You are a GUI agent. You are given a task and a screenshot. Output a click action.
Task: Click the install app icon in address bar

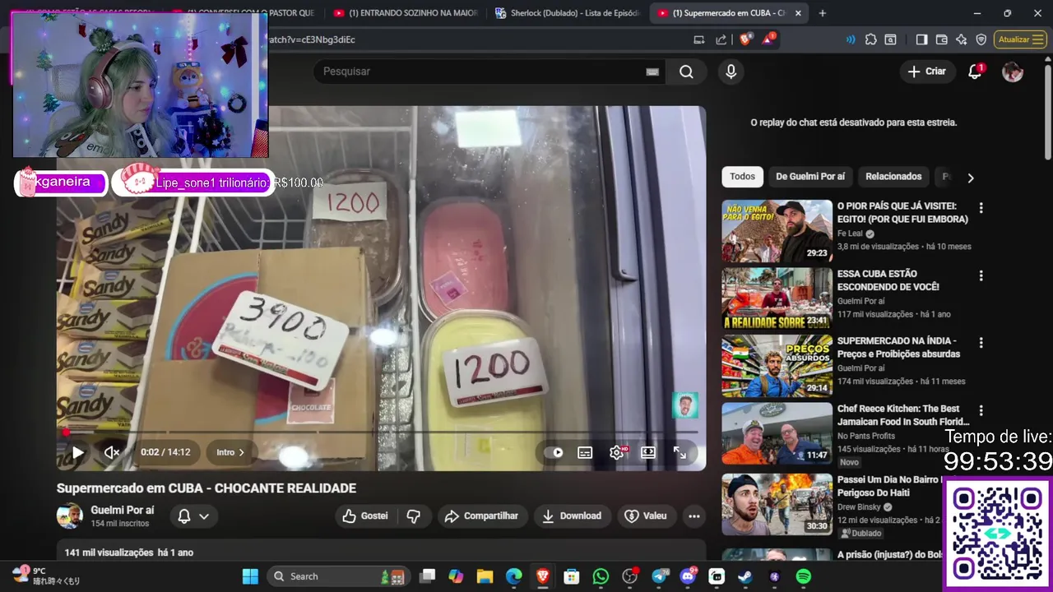(699, 39)
